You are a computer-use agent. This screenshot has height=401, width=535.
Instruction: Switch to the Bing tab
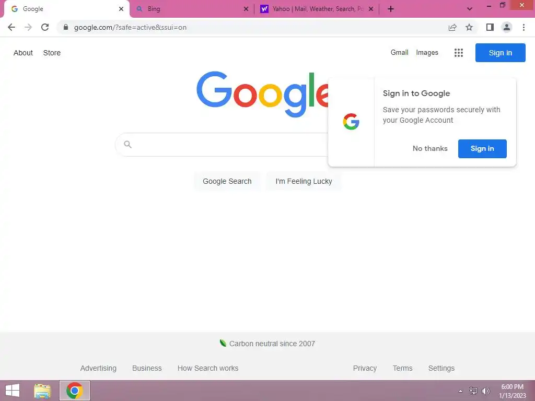pyautogui.click(x=191, y=9)
